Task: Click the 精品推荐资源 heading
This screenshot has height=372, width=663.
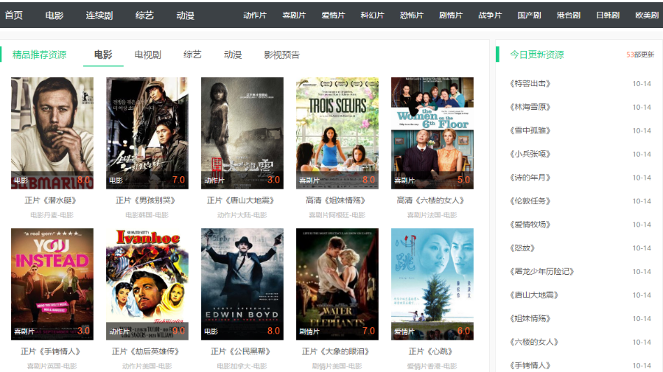Action: tap(39, 55)
